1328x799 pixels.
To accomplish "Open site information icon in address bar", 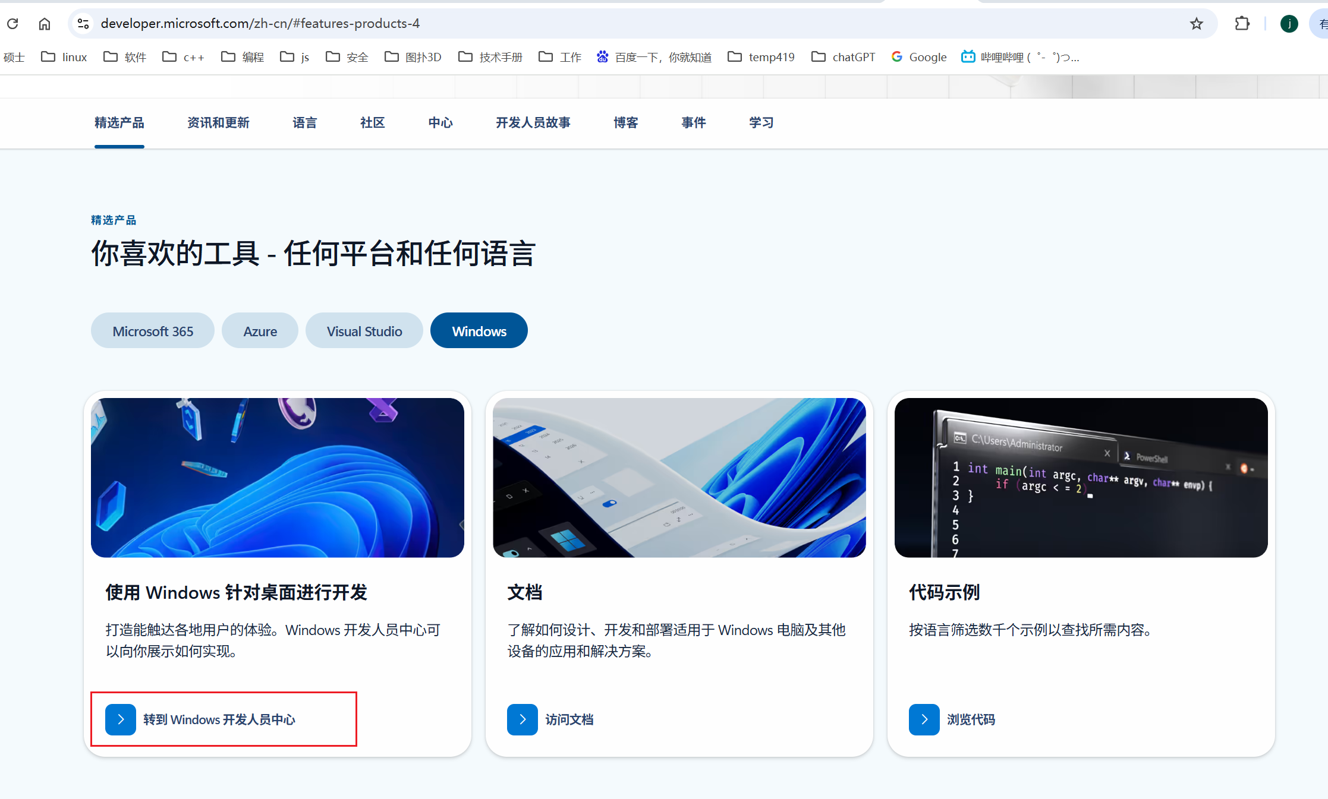I will 83,24.
